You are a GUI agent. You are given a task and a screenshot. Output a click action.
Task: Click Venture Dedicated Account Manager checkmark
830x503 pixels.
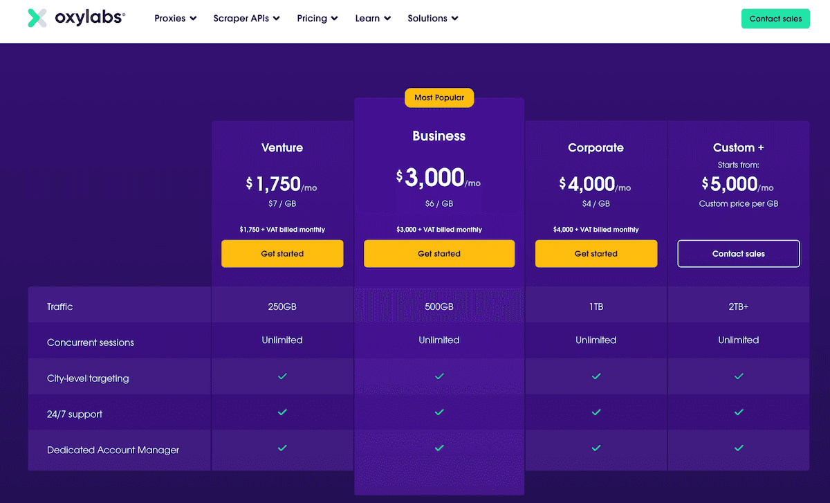[282, 448]
